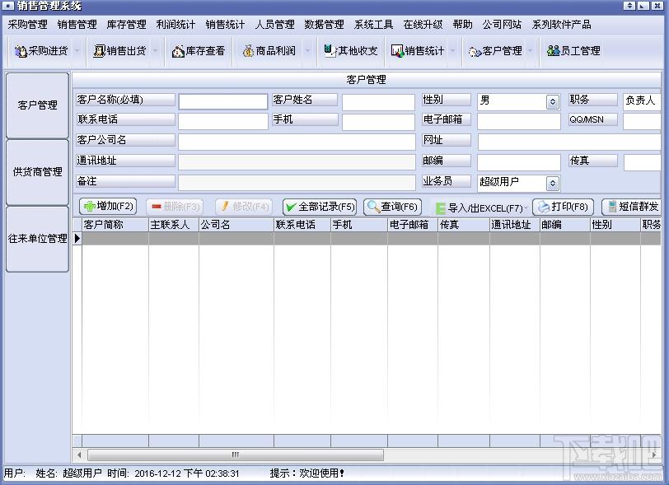Click the 客户简称 column header
This screenshot has height=485, width=669.
coord(115,224)
